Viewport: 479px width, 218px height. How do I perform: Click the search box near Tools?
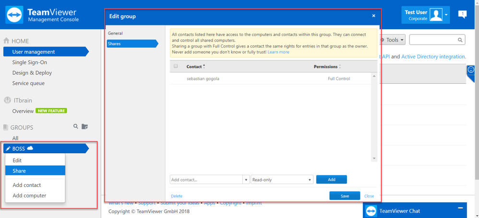click(437, 40)
